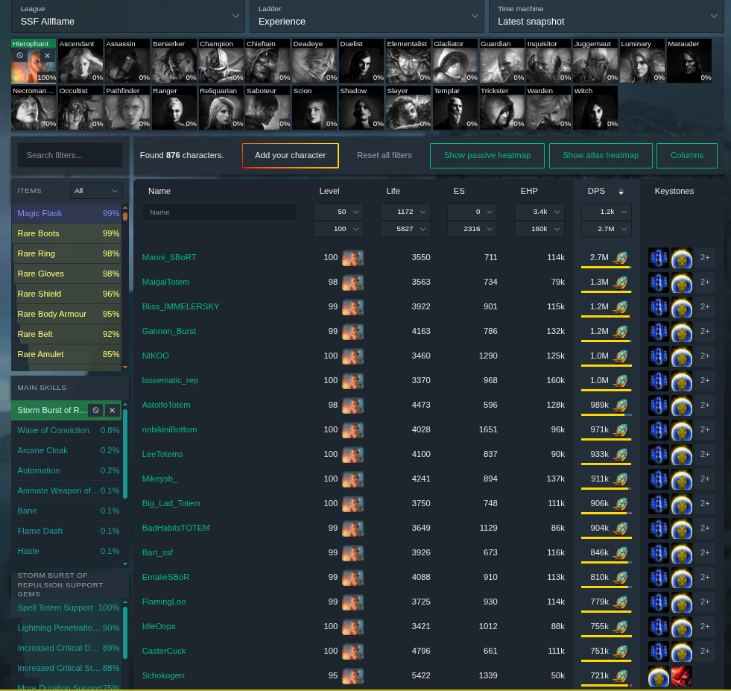
Task: Filter by Rare Boots item
Action: 66,233
